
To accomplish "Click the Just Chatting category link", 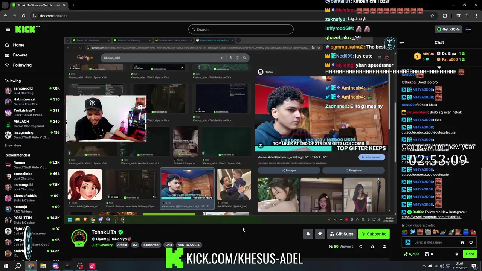I will [x=102, y=245].
